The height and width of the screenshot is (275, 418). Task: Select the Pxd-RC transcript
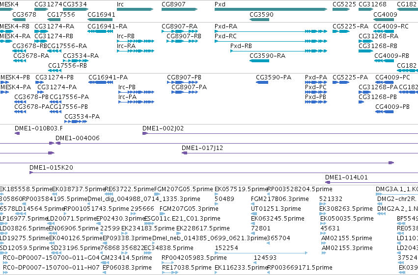[225, 36]
